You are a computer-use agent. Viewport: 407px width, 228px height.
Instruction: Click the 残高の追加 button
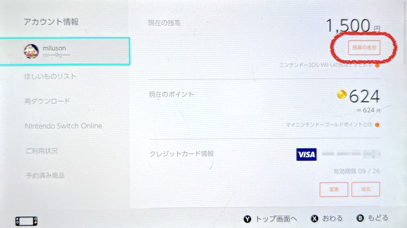(364, 47)
